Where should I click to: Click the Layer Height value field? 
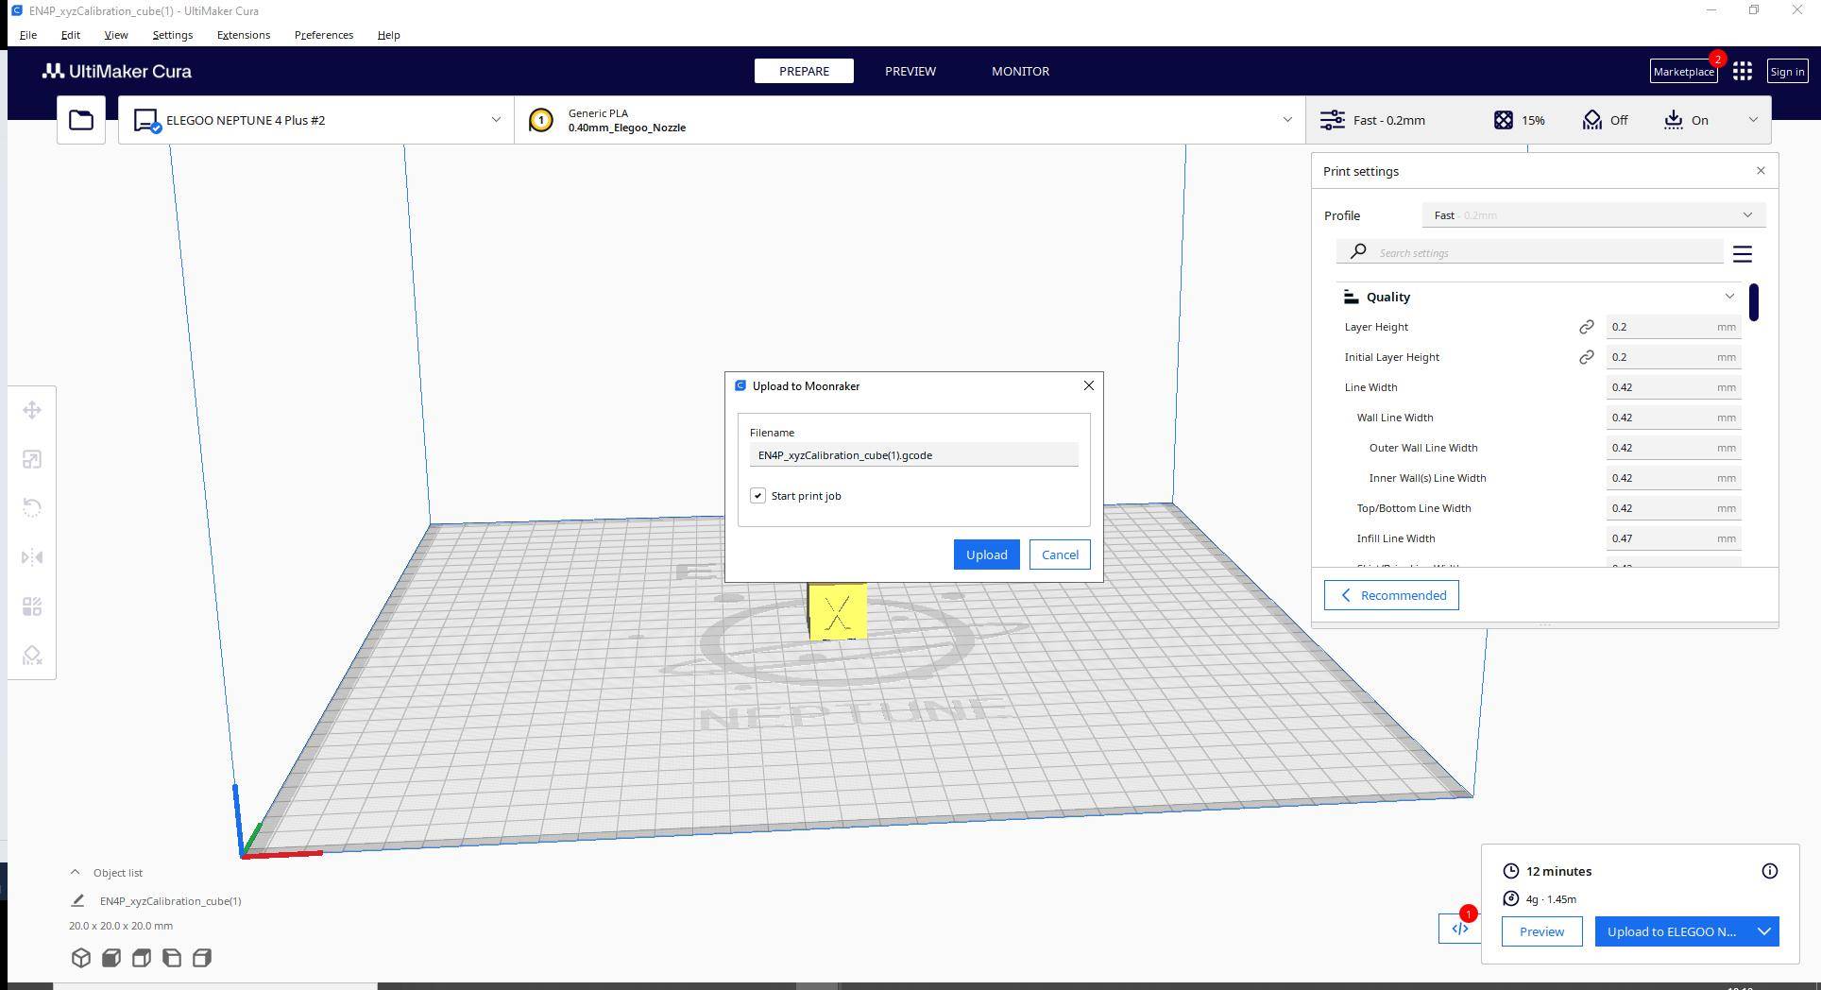(x=1674, y=327)
